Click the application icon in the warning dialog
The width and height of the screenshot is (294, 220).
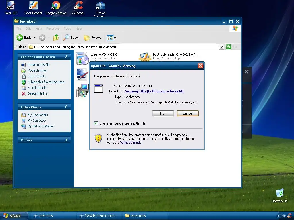[x=99, y=89]
